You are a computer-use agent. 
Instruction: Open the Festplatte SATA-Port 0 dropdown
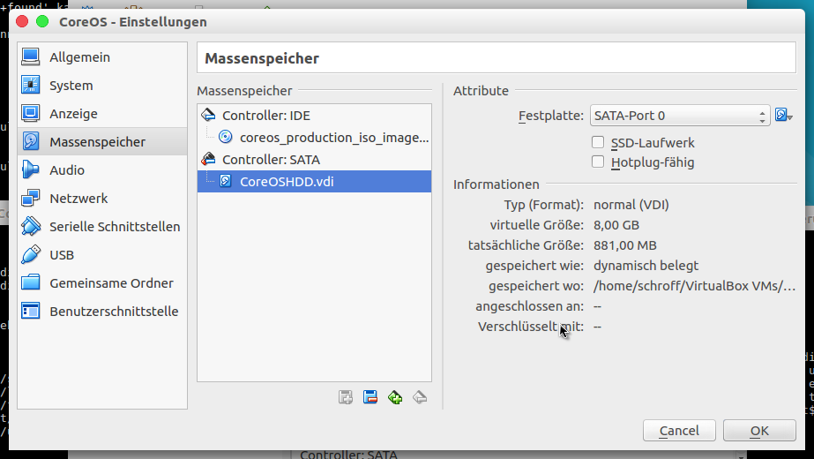point(680,116)
